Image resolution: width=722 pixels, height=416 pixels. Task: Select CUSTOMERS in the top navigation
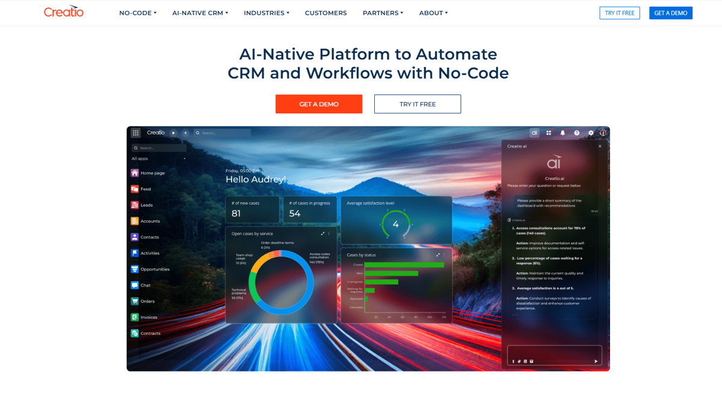[326, 13]
